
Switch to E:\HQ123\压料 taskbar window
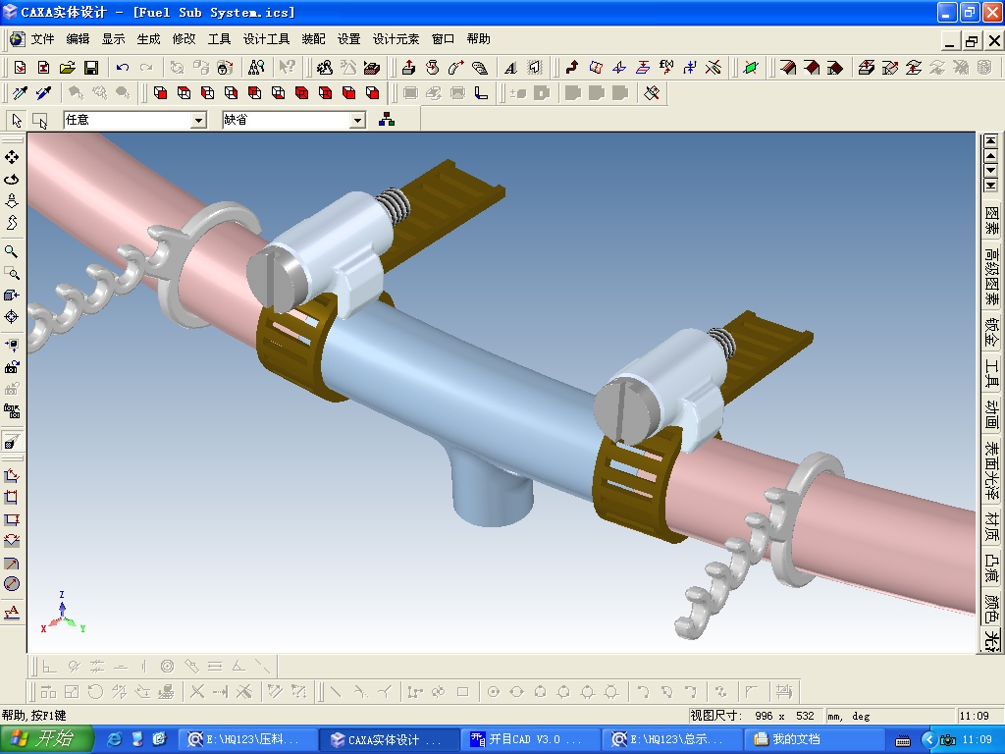coord(247,739)
